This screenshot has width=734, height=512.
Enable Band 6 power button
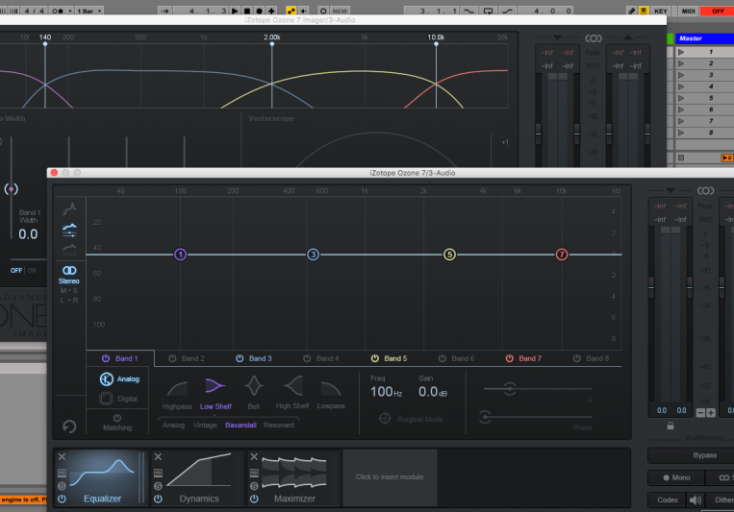coord(442,358)
